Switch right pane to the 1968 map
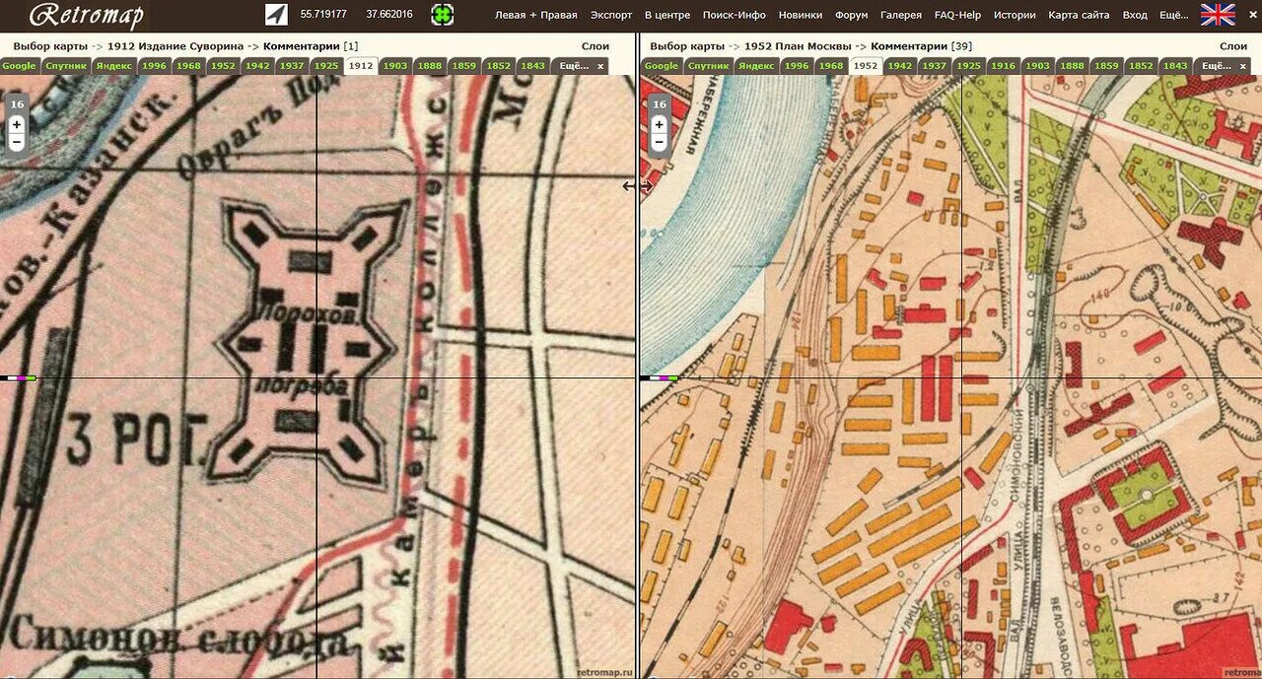The image size is (1262, 679). click(831, 66)
